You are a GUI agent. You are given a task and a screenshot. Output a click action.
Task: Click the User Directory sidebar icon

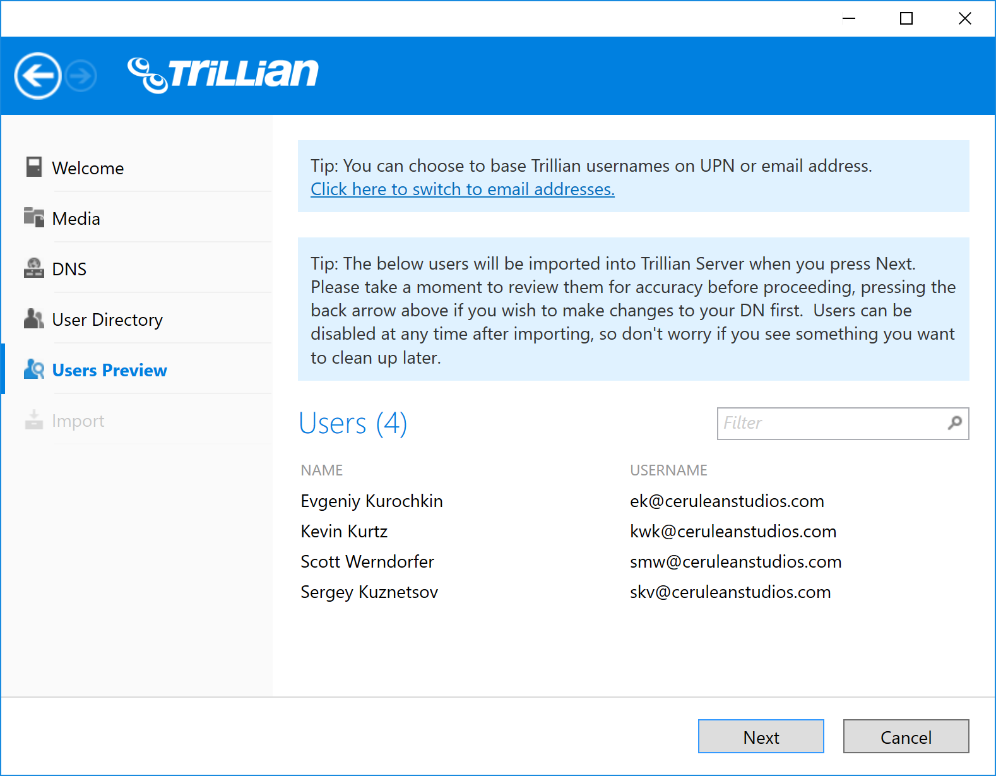point(34,318)
